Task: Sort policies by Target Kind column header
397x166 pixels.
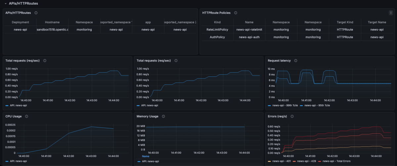Action: 345,22
